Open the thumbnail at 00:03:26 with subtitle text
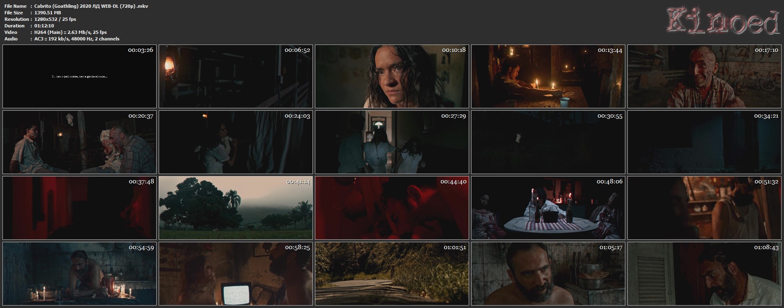Image resolution: width=784 pixels, height=308 pixels. [x=79, y=76]
